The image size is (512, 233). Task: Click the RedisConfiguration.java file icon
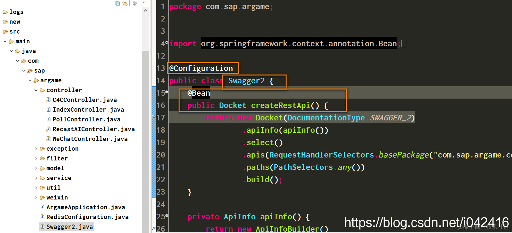pos(42,217)
